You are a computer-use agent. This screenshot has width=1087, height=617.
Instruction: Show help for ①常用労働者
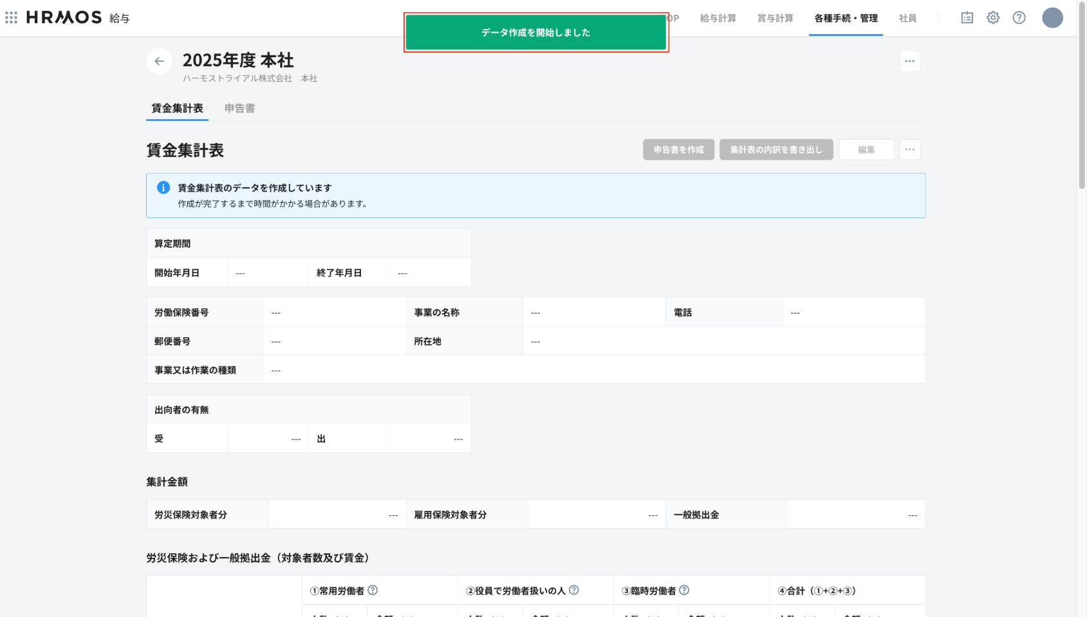(373, 590)
